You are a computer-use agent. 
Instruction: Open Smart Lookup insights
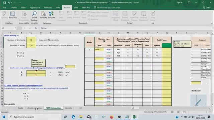(34, 16)
